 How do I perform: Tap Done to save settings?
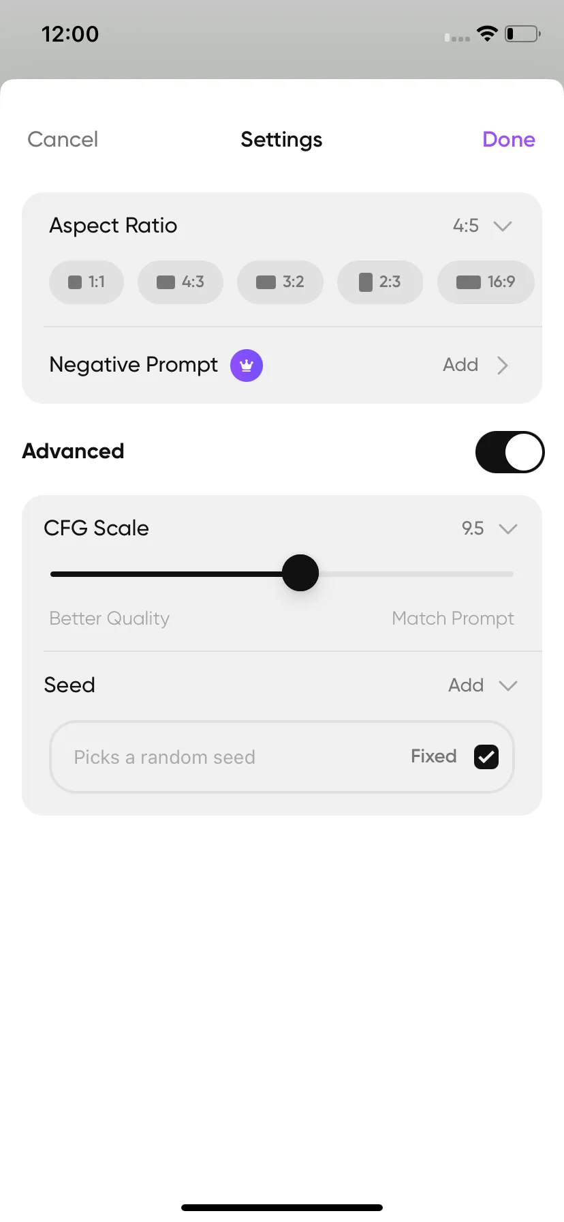tap(509, 139)
